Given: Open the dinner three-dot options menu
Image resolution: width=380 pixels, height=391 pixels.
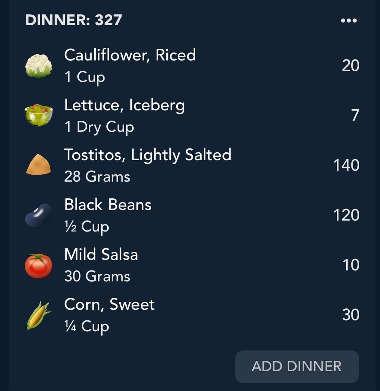Looking at the screenshot, I should [x=349, y=20].
